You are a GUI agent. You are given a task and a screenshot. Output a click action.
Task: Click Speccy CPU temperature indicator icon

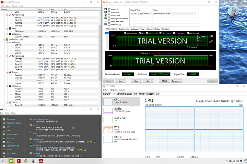point(73,128)
